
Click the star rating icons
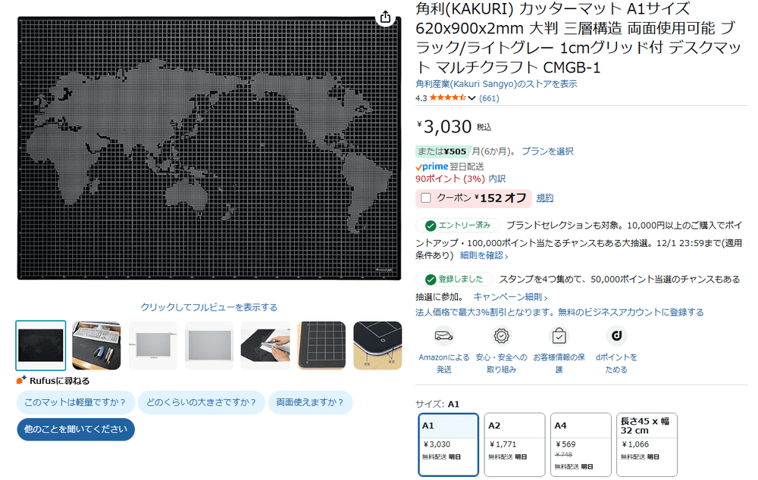[447, 98]
